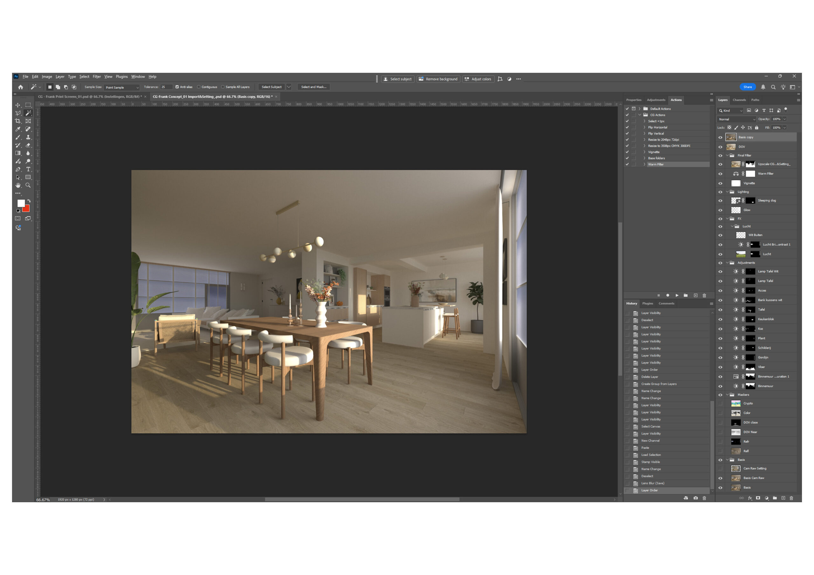The height and width of the screenshot is (575, 814).
Task: Expand the Default Actions folder
Action: [x=639, y=109]
